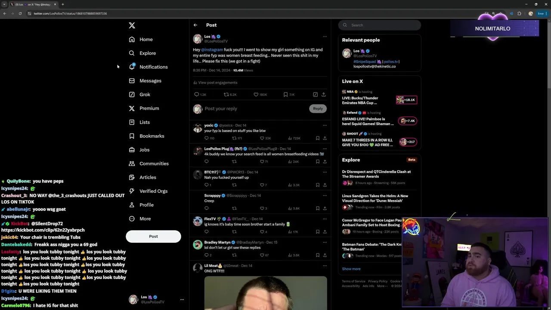
Task: Open View post engagements
Action: (x=215, y=82)
